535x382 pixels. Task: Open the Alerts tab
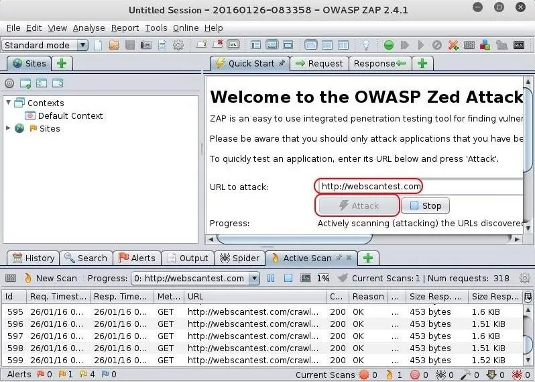point(137,258)
